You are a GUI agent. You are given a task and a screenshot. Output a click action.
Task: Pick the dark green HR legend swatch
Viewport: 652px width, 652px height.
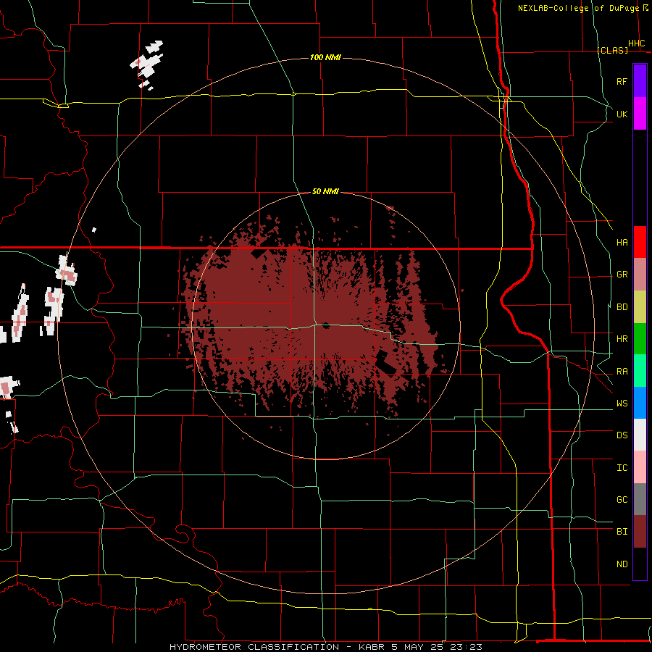click(x=640, y=339)
